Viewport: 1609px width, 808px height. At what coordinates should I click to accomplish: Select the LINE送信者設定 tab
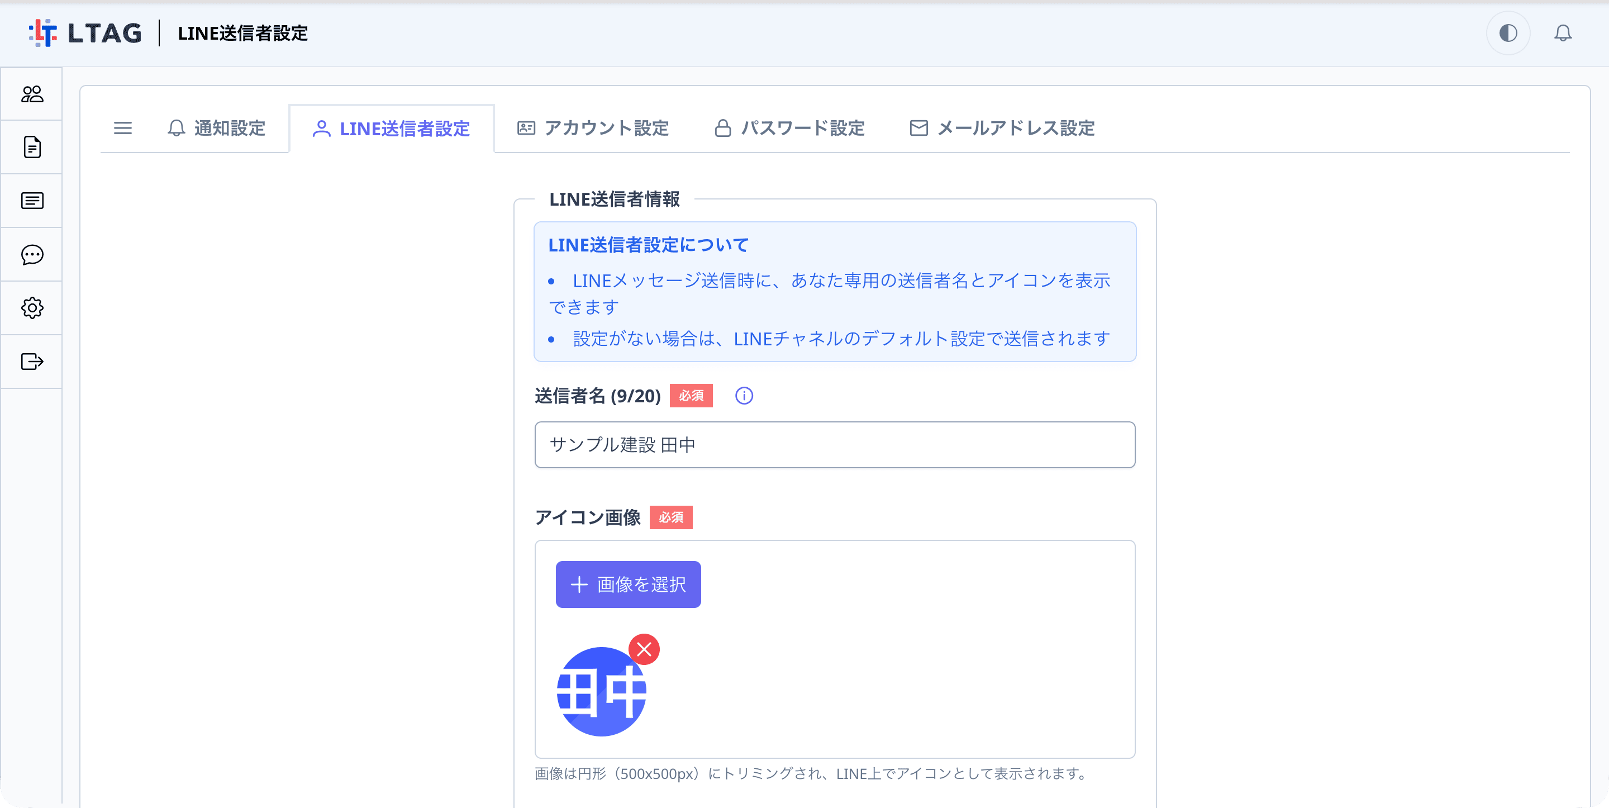[392, 129]
